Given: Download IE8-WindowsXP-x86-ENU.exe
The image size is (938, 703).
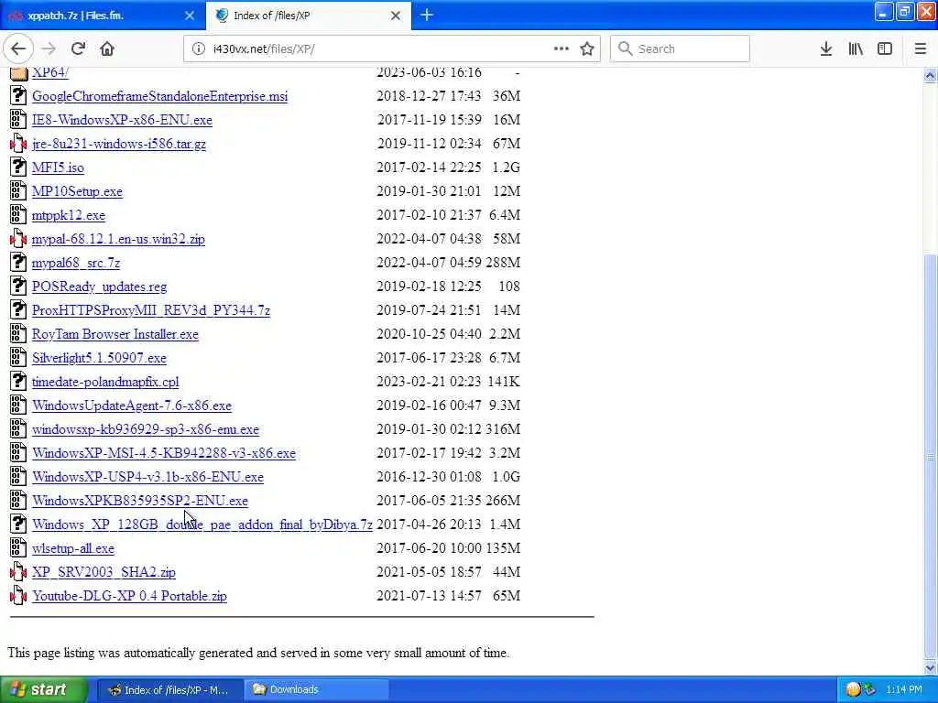Looking at the screenshot, I should [122, 120].
